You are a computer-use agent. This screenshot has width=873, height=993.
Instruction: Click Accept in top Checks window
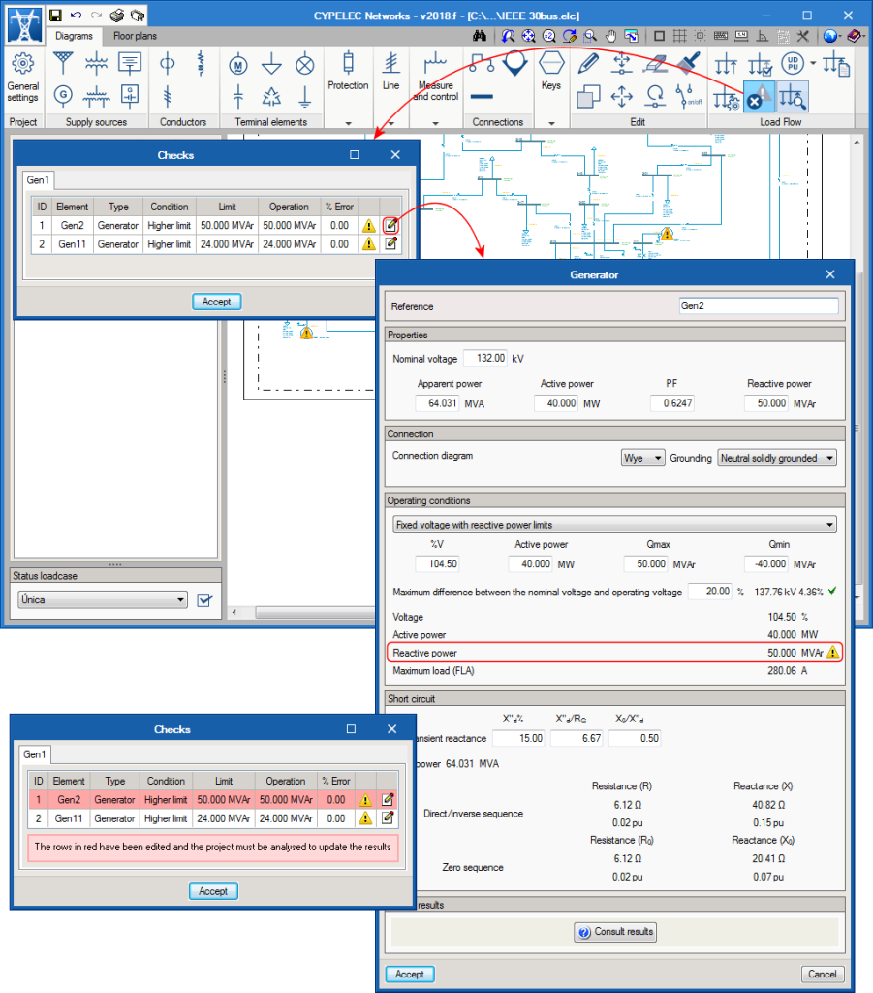(216, 303)
